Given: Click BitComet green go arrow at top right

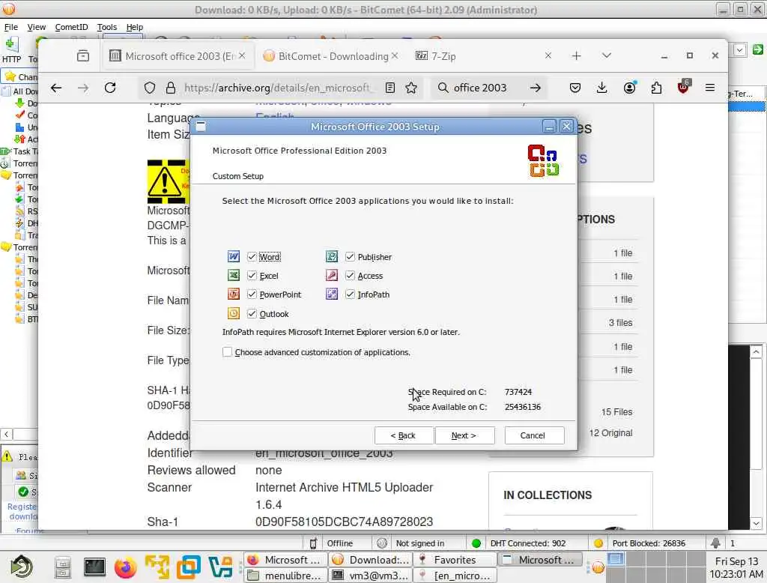Looking at the screenshot, I should [758, 49].
